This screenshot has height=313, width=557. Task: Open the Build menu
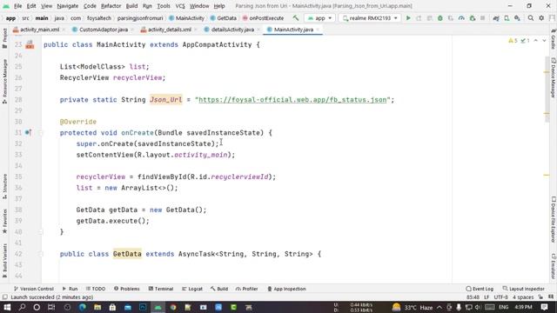click(131, 6)
